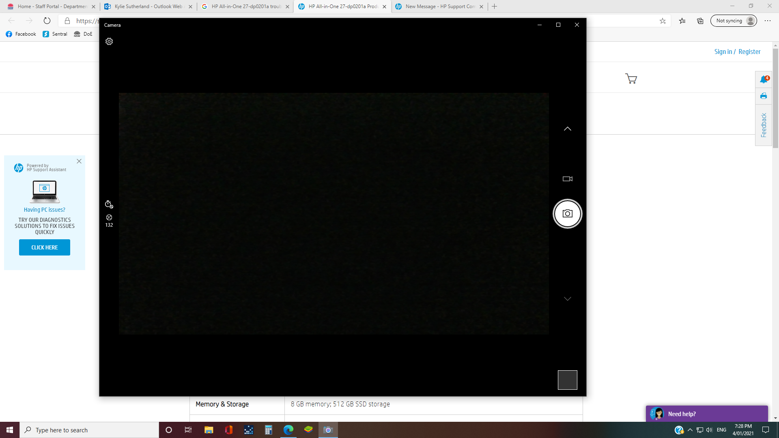Expand the up chevron in Camera controls
Viewport: 779px width, 438px height.
click(567, 129)
